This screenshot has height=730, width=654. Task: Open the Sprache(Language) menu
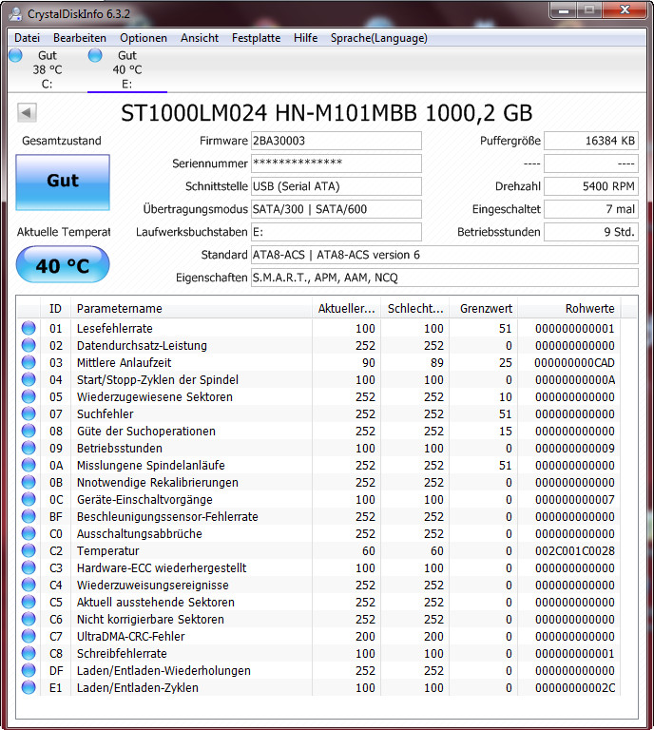379,38
